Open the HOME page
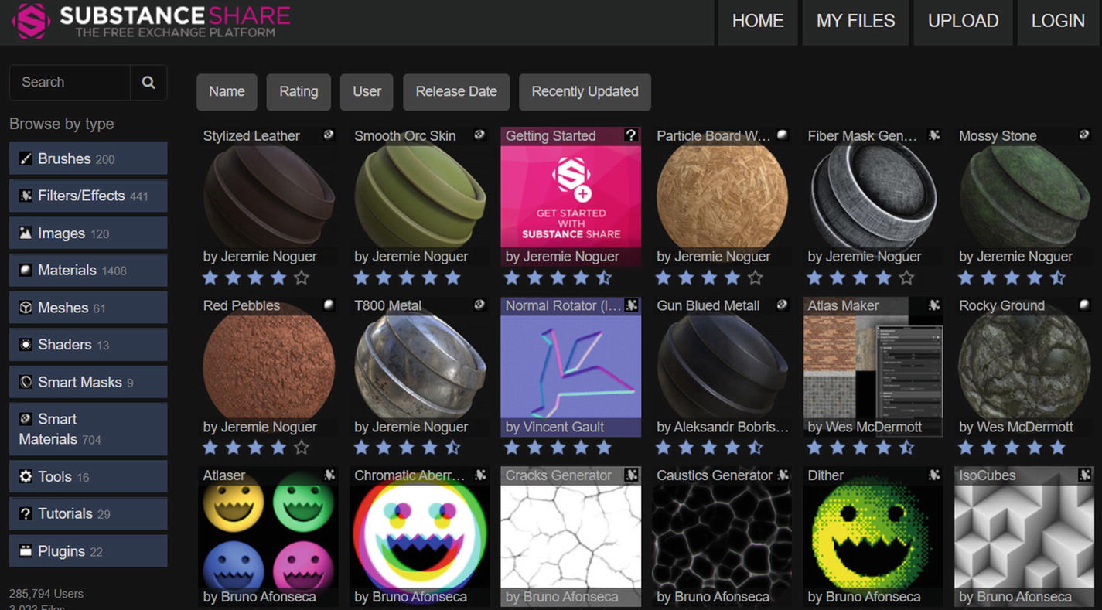The width and height of the screenshot is (1102, 610). (x=758, y=22)
